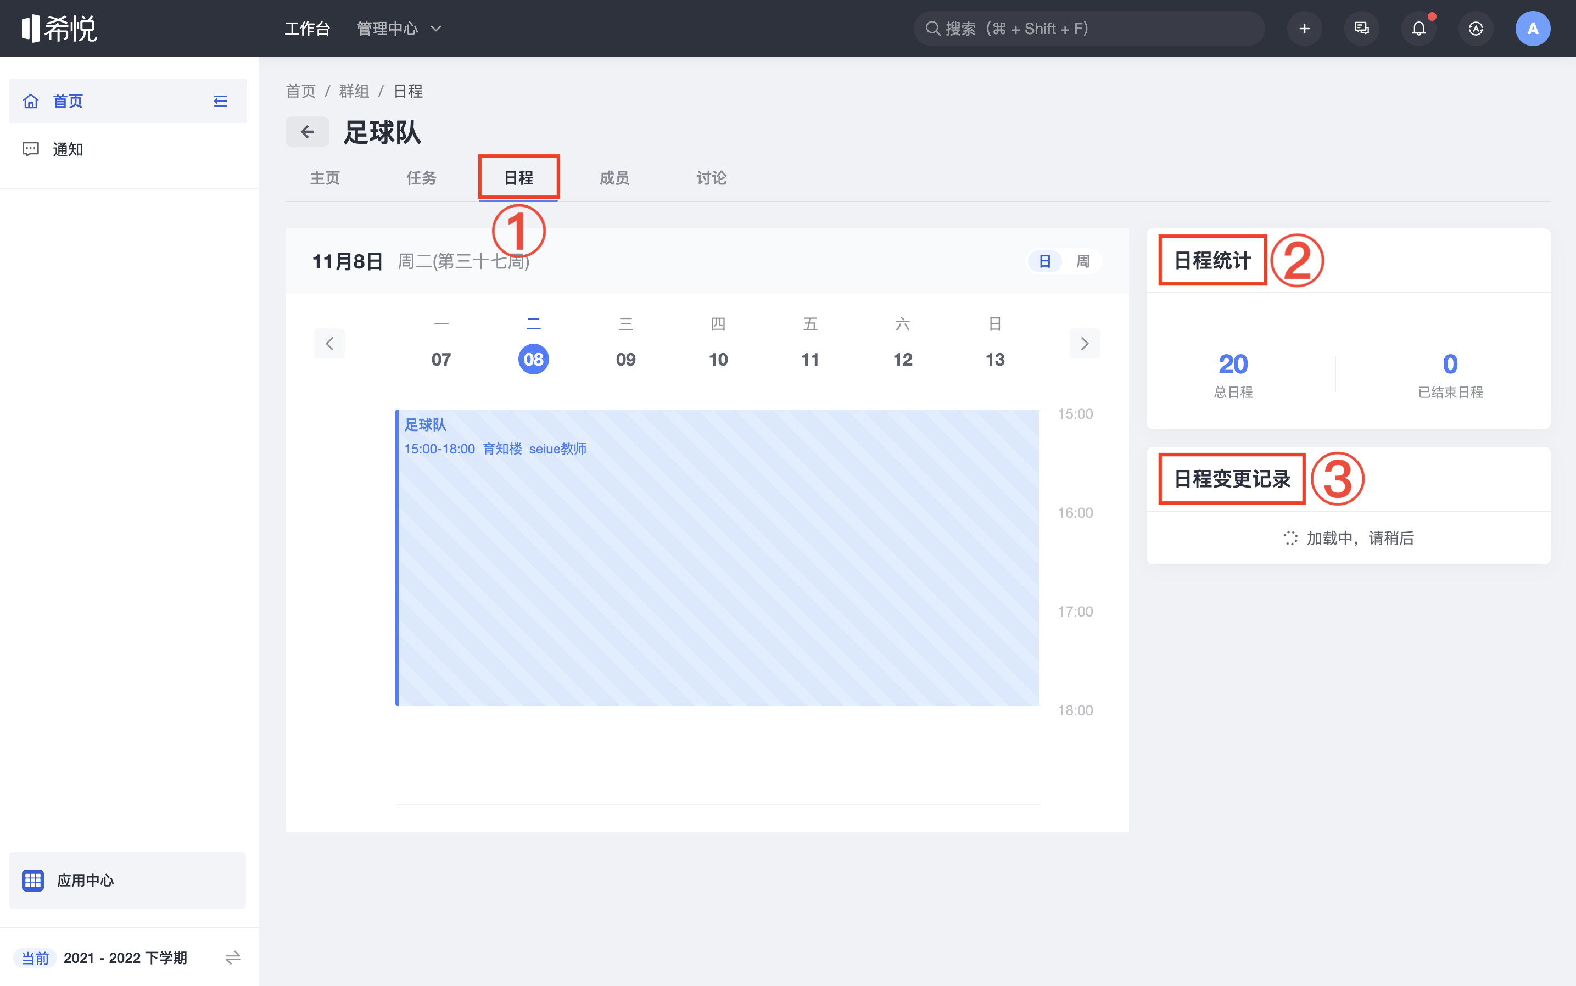Click the 15:00 time label

pos(1075,414)
